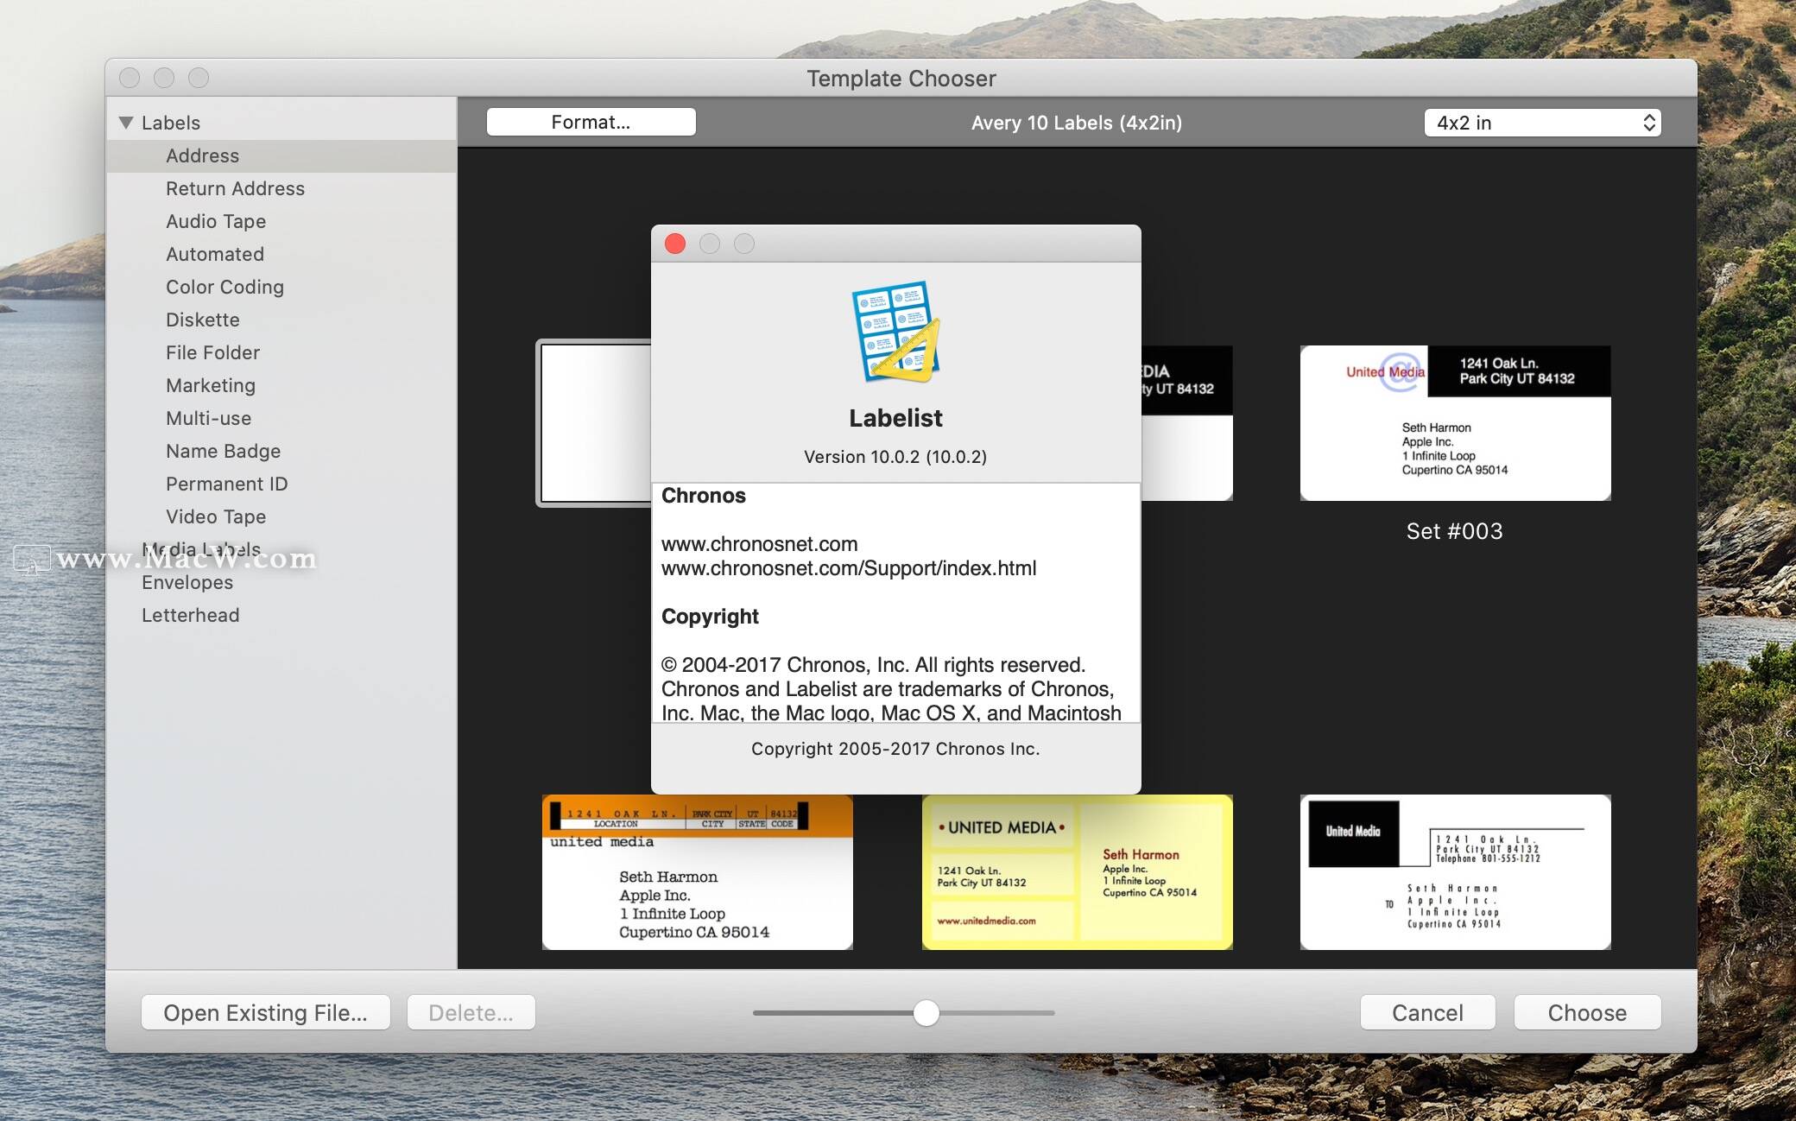This screenshot has width=1796, height=1121.
Task: Click the Cancel button
Action: pos(1427,1012)
